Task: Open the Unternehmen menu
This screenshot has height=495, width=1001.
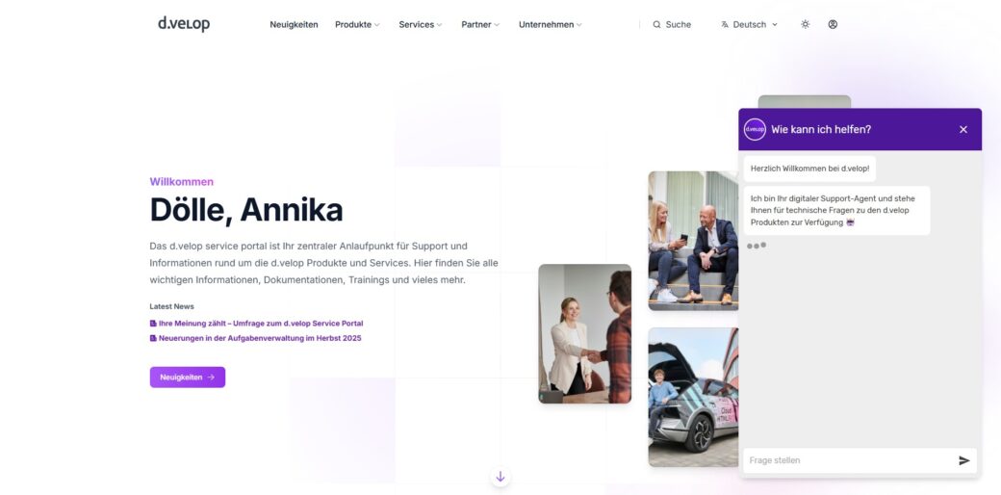Action: click(551, 25)
